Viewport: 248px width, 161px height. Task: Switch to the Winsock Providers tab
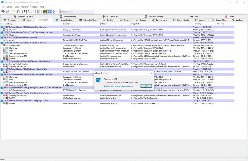tap(23, 17)
